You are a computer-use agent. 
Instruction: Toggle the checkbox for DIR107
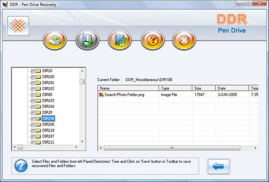coord(33,137)
